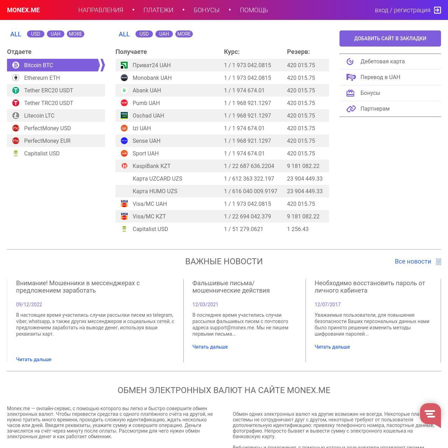Select USD filter above Отдаете list
Viewport: 448px width, 448px height.
click(36, 34)
